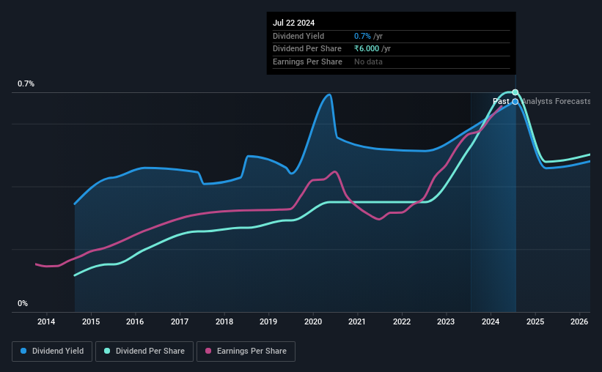Select the 2014 x-axis label
Screen dimensions: 602x372
pyautogui.click(x=46, y=321)
